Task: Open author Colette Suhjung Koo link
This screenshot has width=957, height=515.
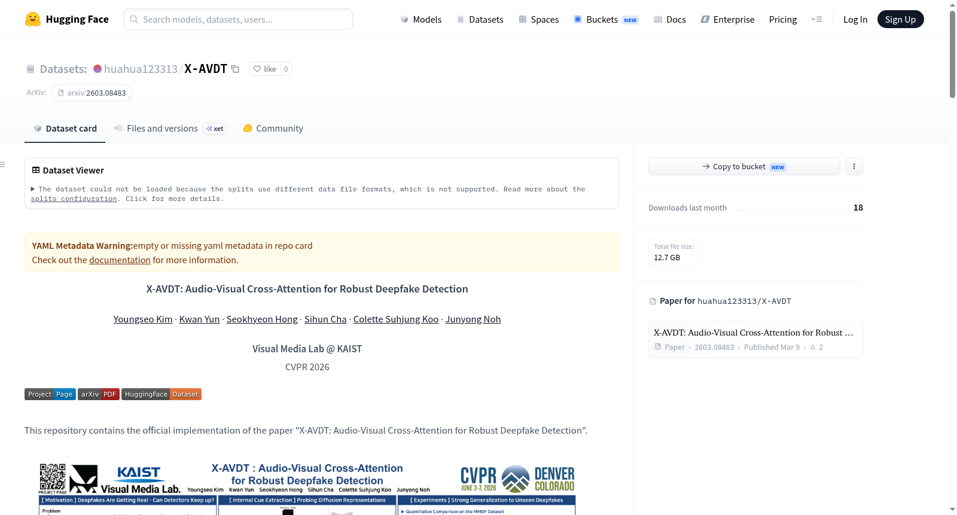Action: (x=396, y=319)
